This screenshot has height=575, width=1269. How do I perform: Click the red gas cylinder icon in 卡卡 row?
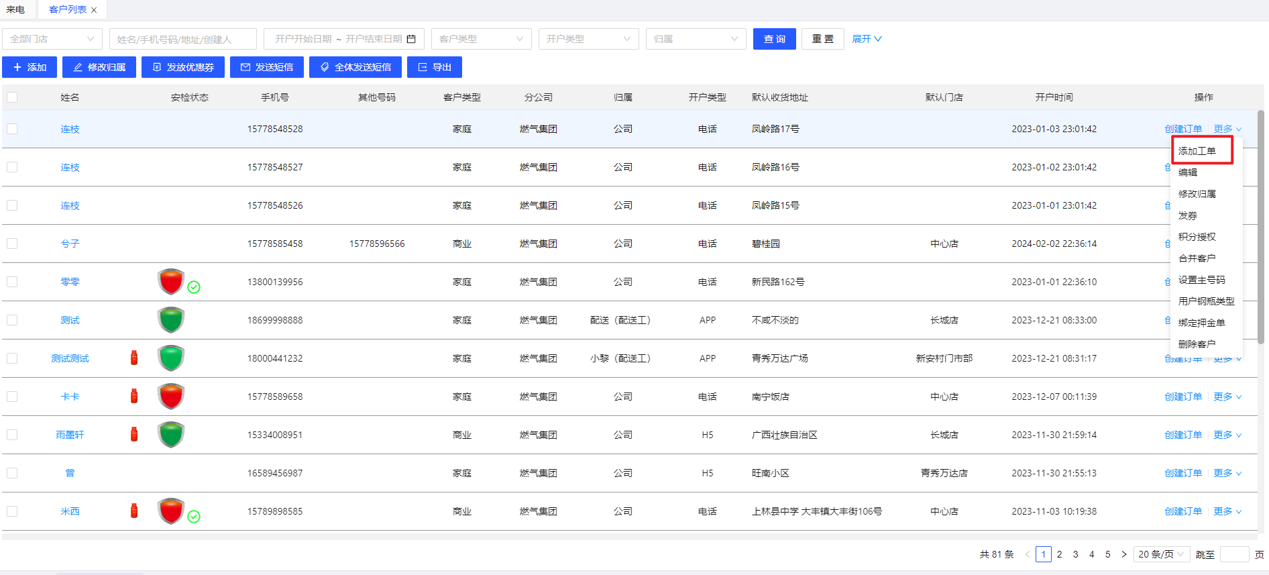pyautogui.click(x=134, y=396)
